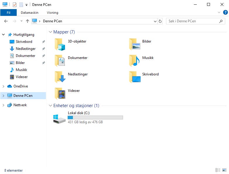Select Nettverk in navigation pane
This screenshot has height=174, width=229.
pyautogui.click(x=20, y=105)
